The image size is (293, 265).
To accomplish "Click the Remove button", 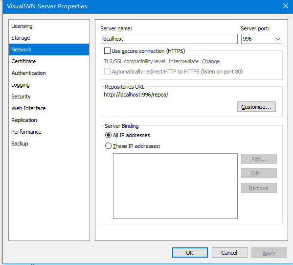I will tap(259, 188).
